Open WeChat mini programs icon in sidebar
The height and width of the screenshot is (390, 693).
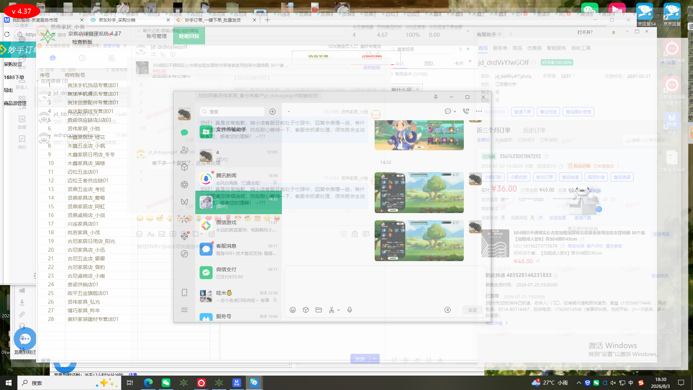point(184,254)
